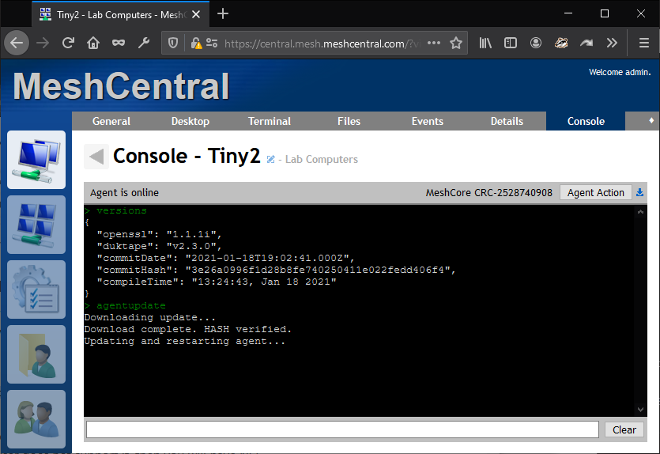
Task: Open the My Files sidebar icon
Action: (x=36, y=354)
